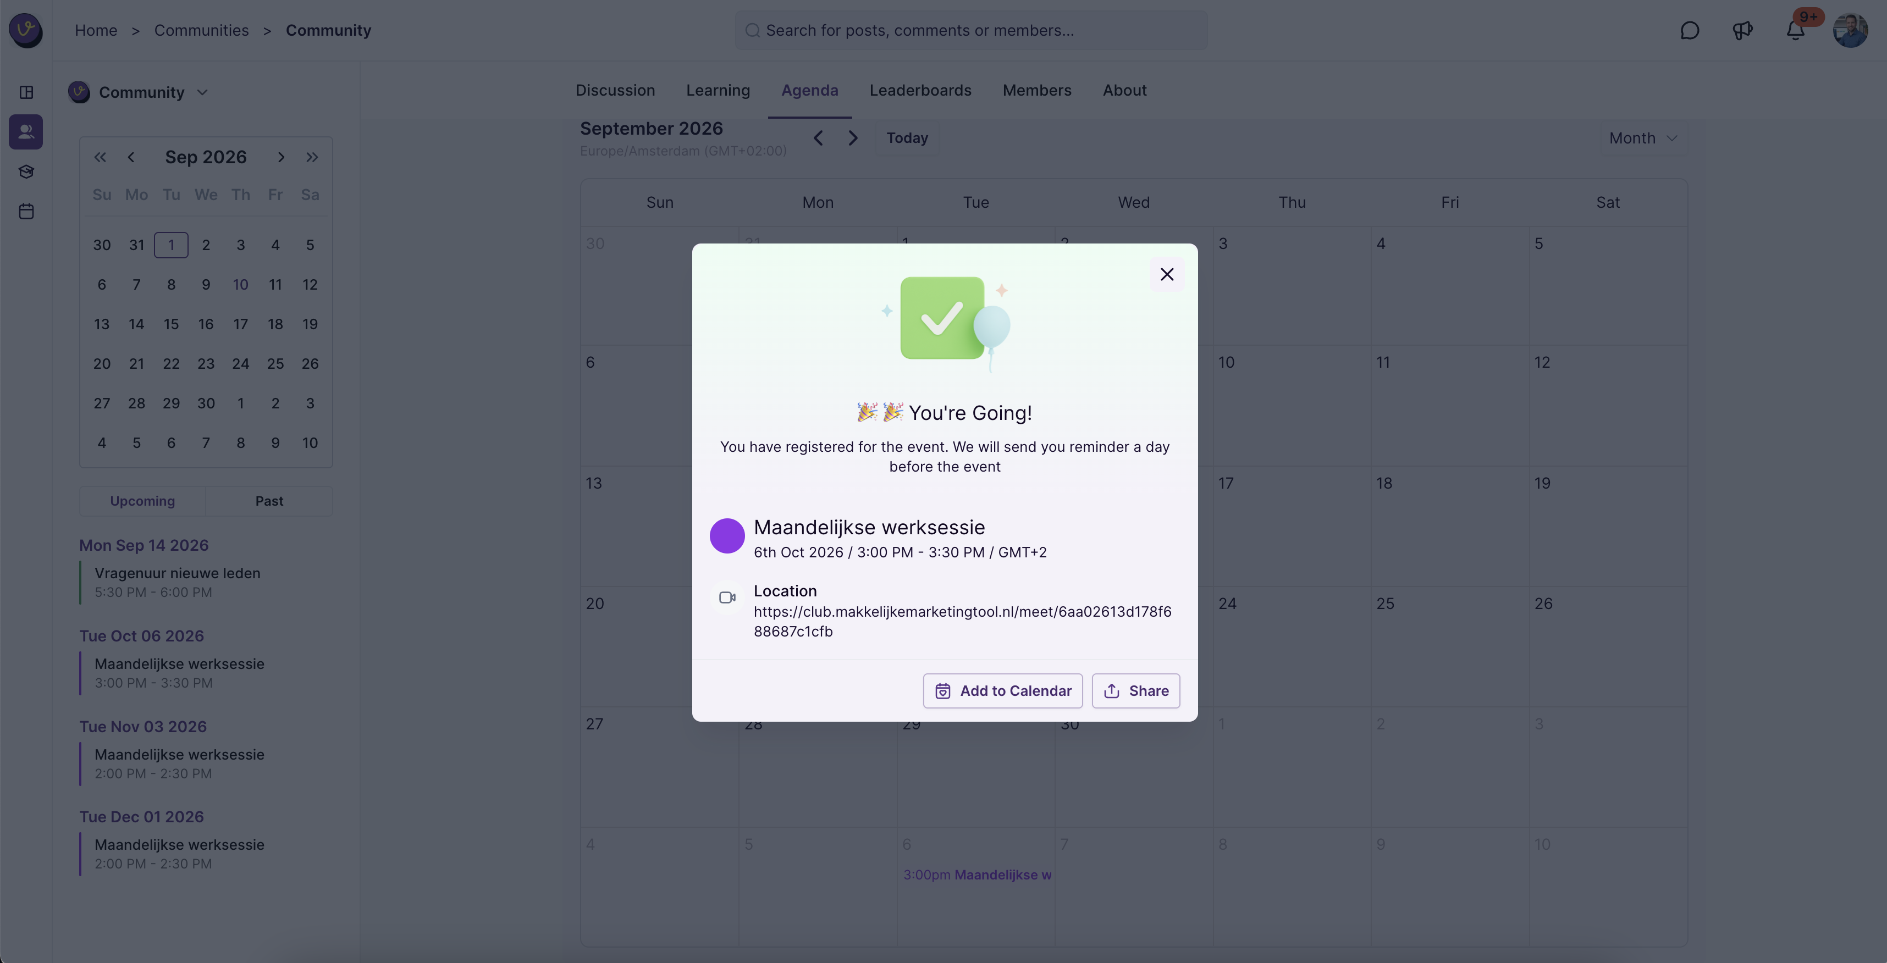Click Add to Calendar button
The height and width of the screenshot is (963, 1887).
pos(1002,690)
